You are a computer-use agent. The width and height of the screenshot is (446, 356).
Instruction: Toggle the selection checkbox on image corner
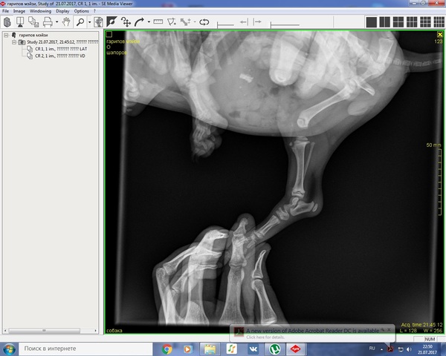109,34
